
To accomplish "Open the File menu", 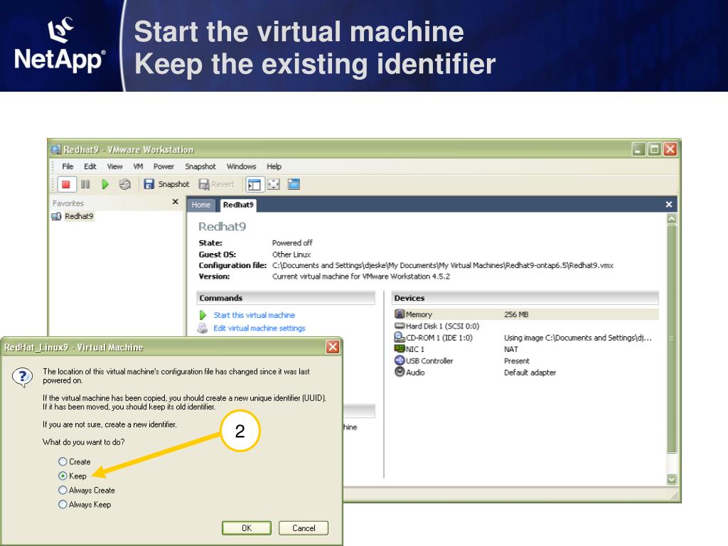I will (68, 166).
